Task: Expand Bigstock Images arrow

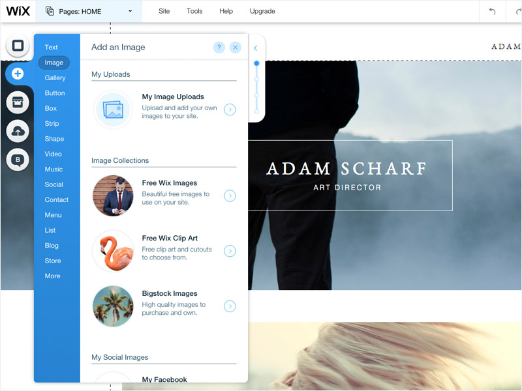Action: [230, 306]
